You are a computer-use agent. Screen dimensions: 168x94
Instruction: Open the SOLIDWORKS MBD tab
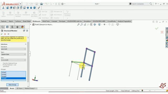click(x=99, y=21)
